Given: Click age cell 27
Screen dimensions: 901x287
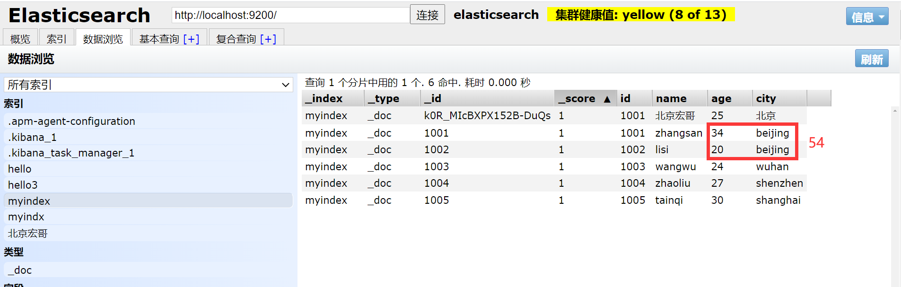Looking at the screenshot, I should pos(717,183).
